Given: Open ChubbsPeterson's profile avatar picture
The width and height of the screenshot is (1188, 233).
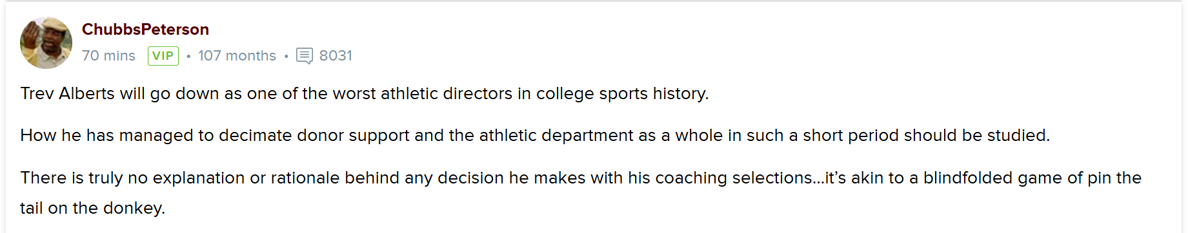Looking at the screenshot, I should (46, 42).
